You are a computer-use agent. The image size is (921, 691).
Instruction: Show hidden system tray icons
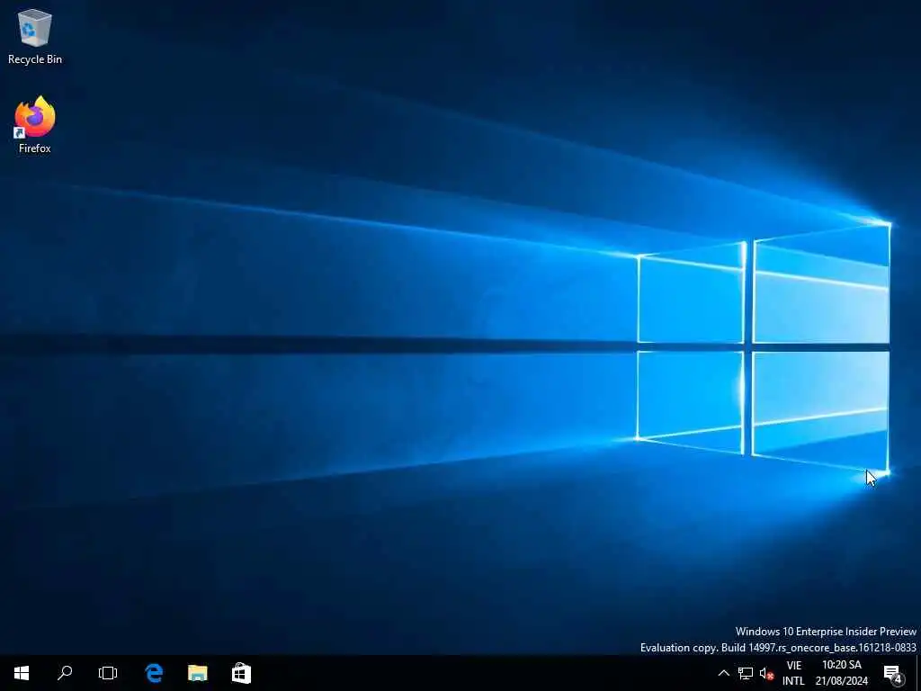click(x=724, y=673)
